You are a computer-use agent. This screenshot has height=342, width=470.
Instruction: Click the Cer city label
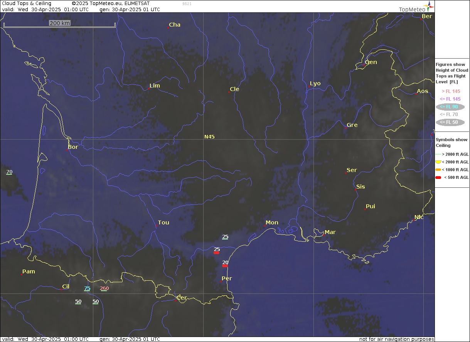tap(181, 298)
